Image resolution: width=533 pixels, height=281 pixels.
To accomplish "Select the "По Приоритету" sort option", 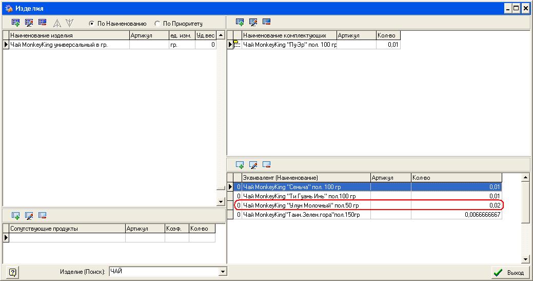I will pos(157,24).
